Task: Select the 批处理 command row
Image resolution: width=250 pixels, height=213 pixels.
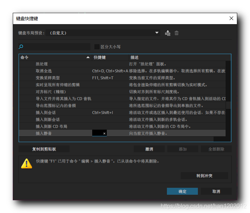Action: 122,64
